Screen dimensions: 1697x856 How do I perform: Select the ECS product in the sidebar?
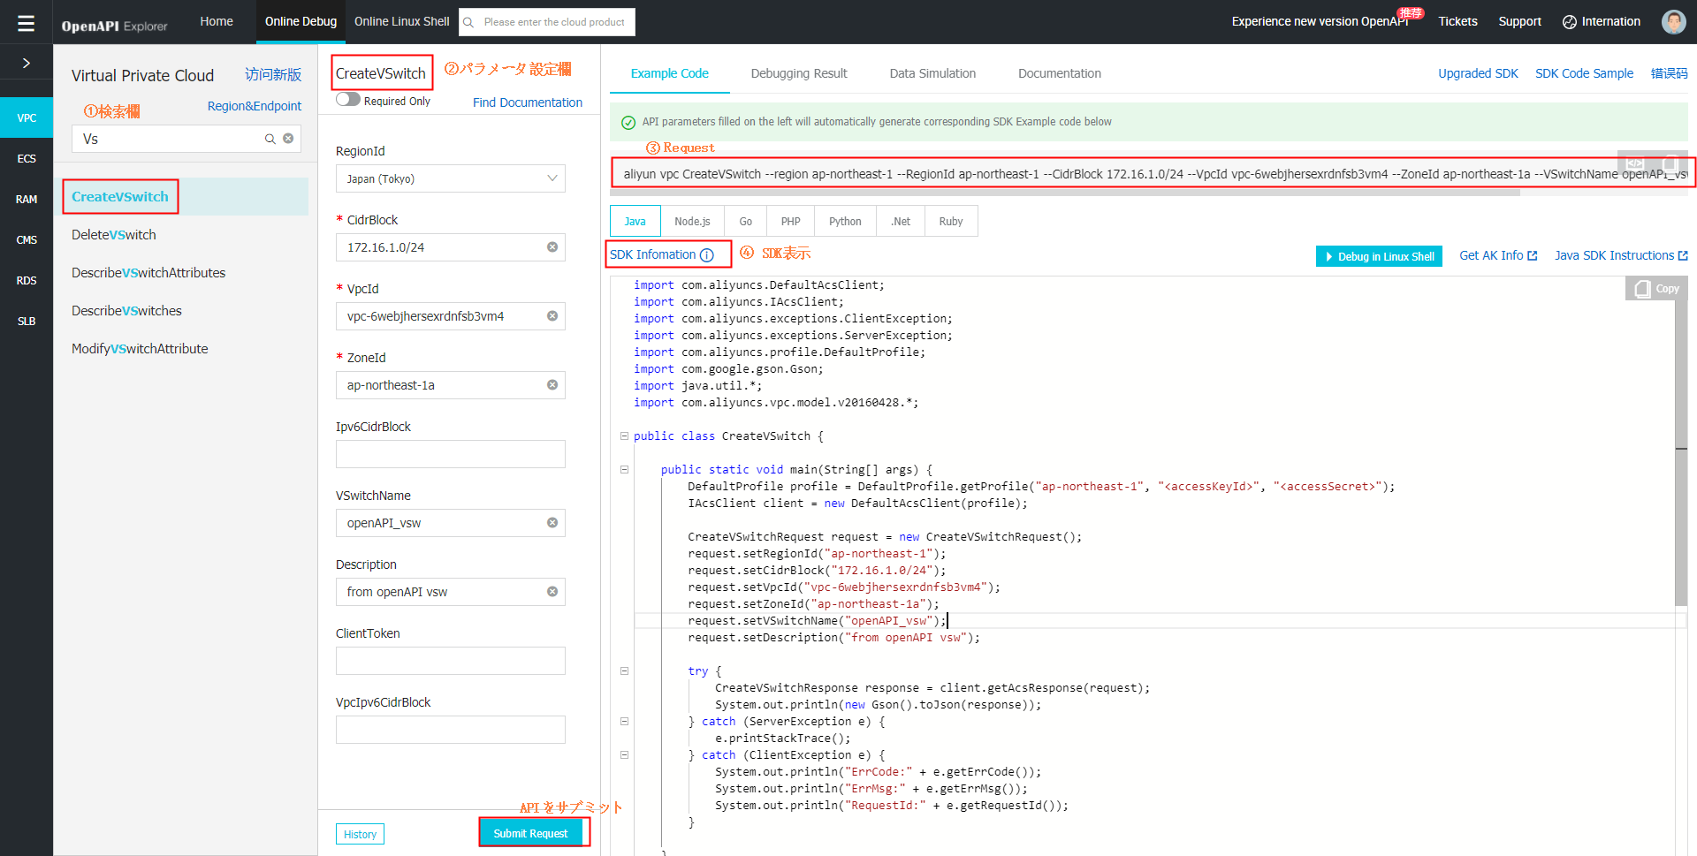click(27, 158)
